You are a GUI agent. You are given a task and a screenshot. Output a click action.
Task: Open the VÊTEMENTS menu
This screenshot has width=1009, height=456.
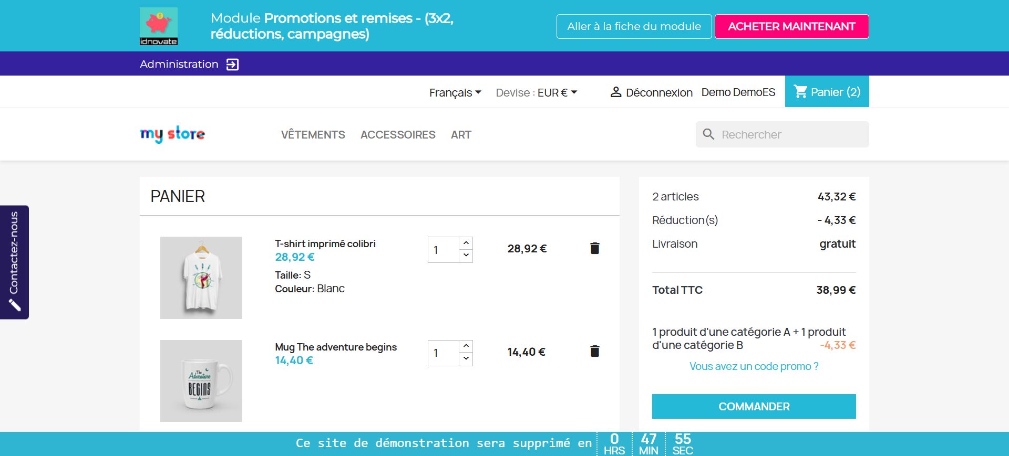coord(313,135)
